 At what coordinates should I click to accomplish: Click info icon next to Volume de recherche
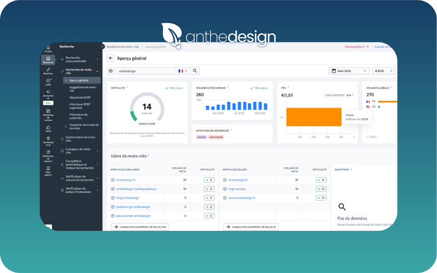tap(228, 87)
